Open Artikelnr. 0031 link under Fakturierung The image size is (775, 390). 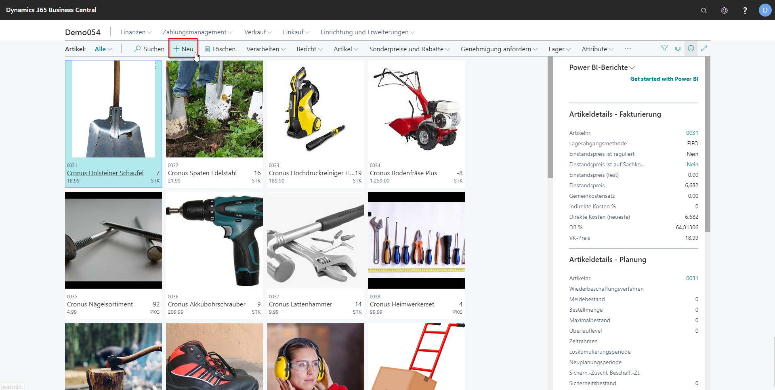(692, 133)
